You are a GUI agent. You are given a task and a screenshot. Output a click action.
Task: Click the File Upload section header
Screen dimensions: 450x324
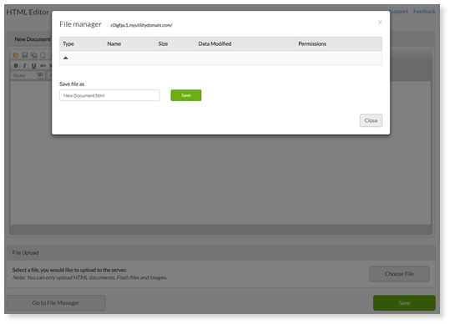(x=221, y=252)
